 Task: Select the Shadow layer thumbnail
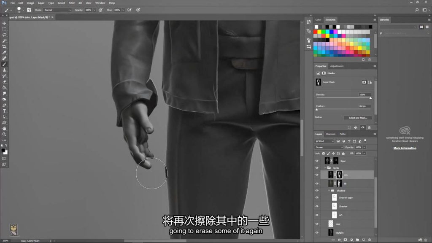334,206
